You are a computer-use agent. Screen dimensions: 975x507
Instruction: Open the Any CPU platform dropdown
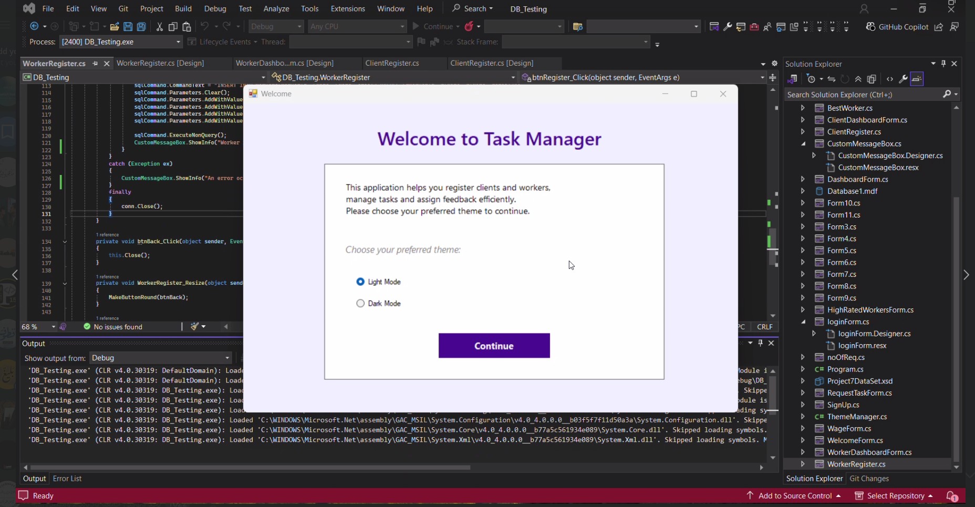coord(357,26)
